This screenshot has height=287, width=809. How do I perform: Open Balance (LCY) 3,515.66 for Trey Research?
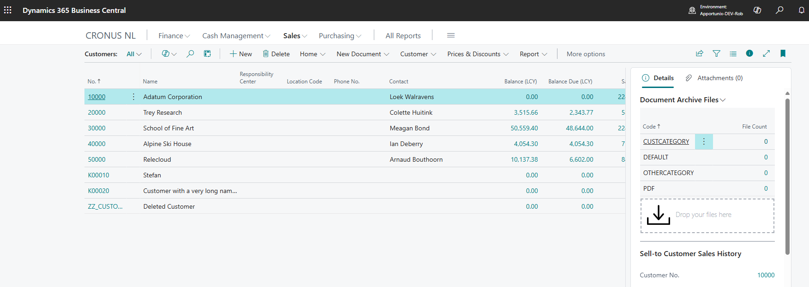click(x=526, y=112)
